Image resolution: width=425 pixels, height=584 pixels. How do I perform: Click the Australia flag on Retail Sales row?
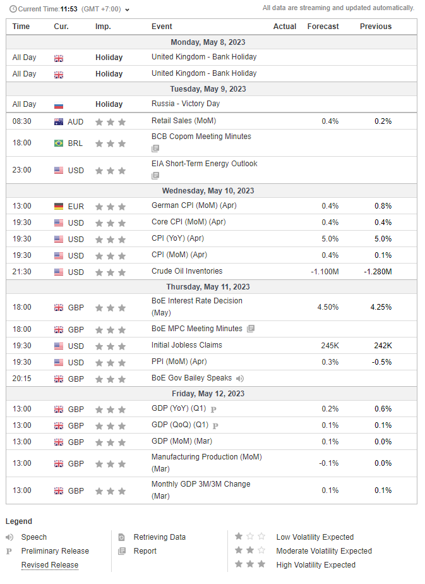pos(59,122)
